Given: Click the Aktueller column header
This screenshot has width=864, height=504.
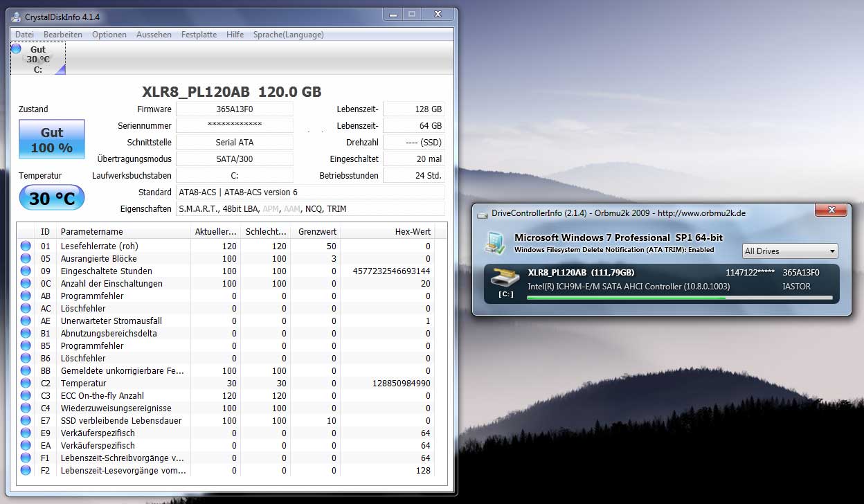Looking at the screenshot, I should (215, 232).
